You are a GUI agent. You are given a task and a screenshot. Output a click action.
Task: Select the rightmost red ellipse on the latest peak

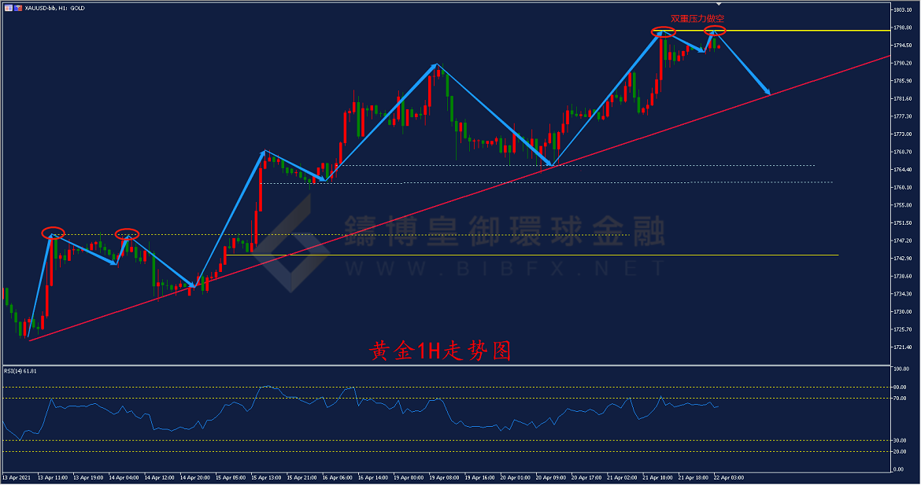pos(715,31)
